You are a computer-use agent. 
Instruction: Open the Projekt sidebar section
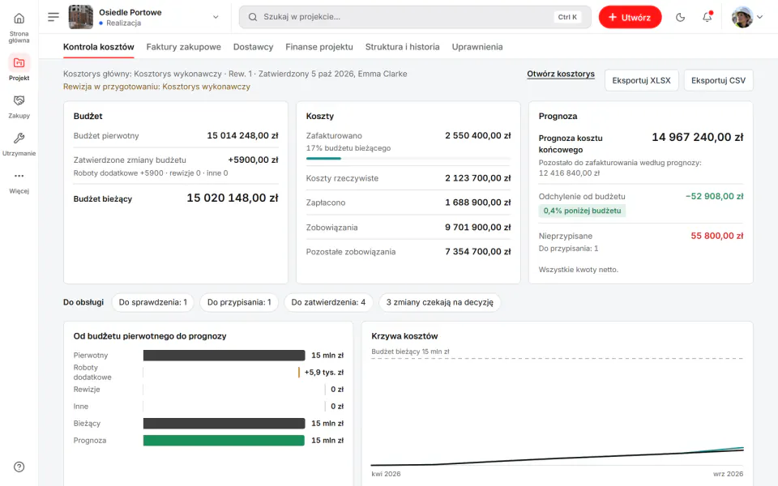(x=19, y=67)
